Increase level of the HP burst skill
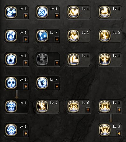This screenshot has width=126, height=142. (x=88, y=110)
